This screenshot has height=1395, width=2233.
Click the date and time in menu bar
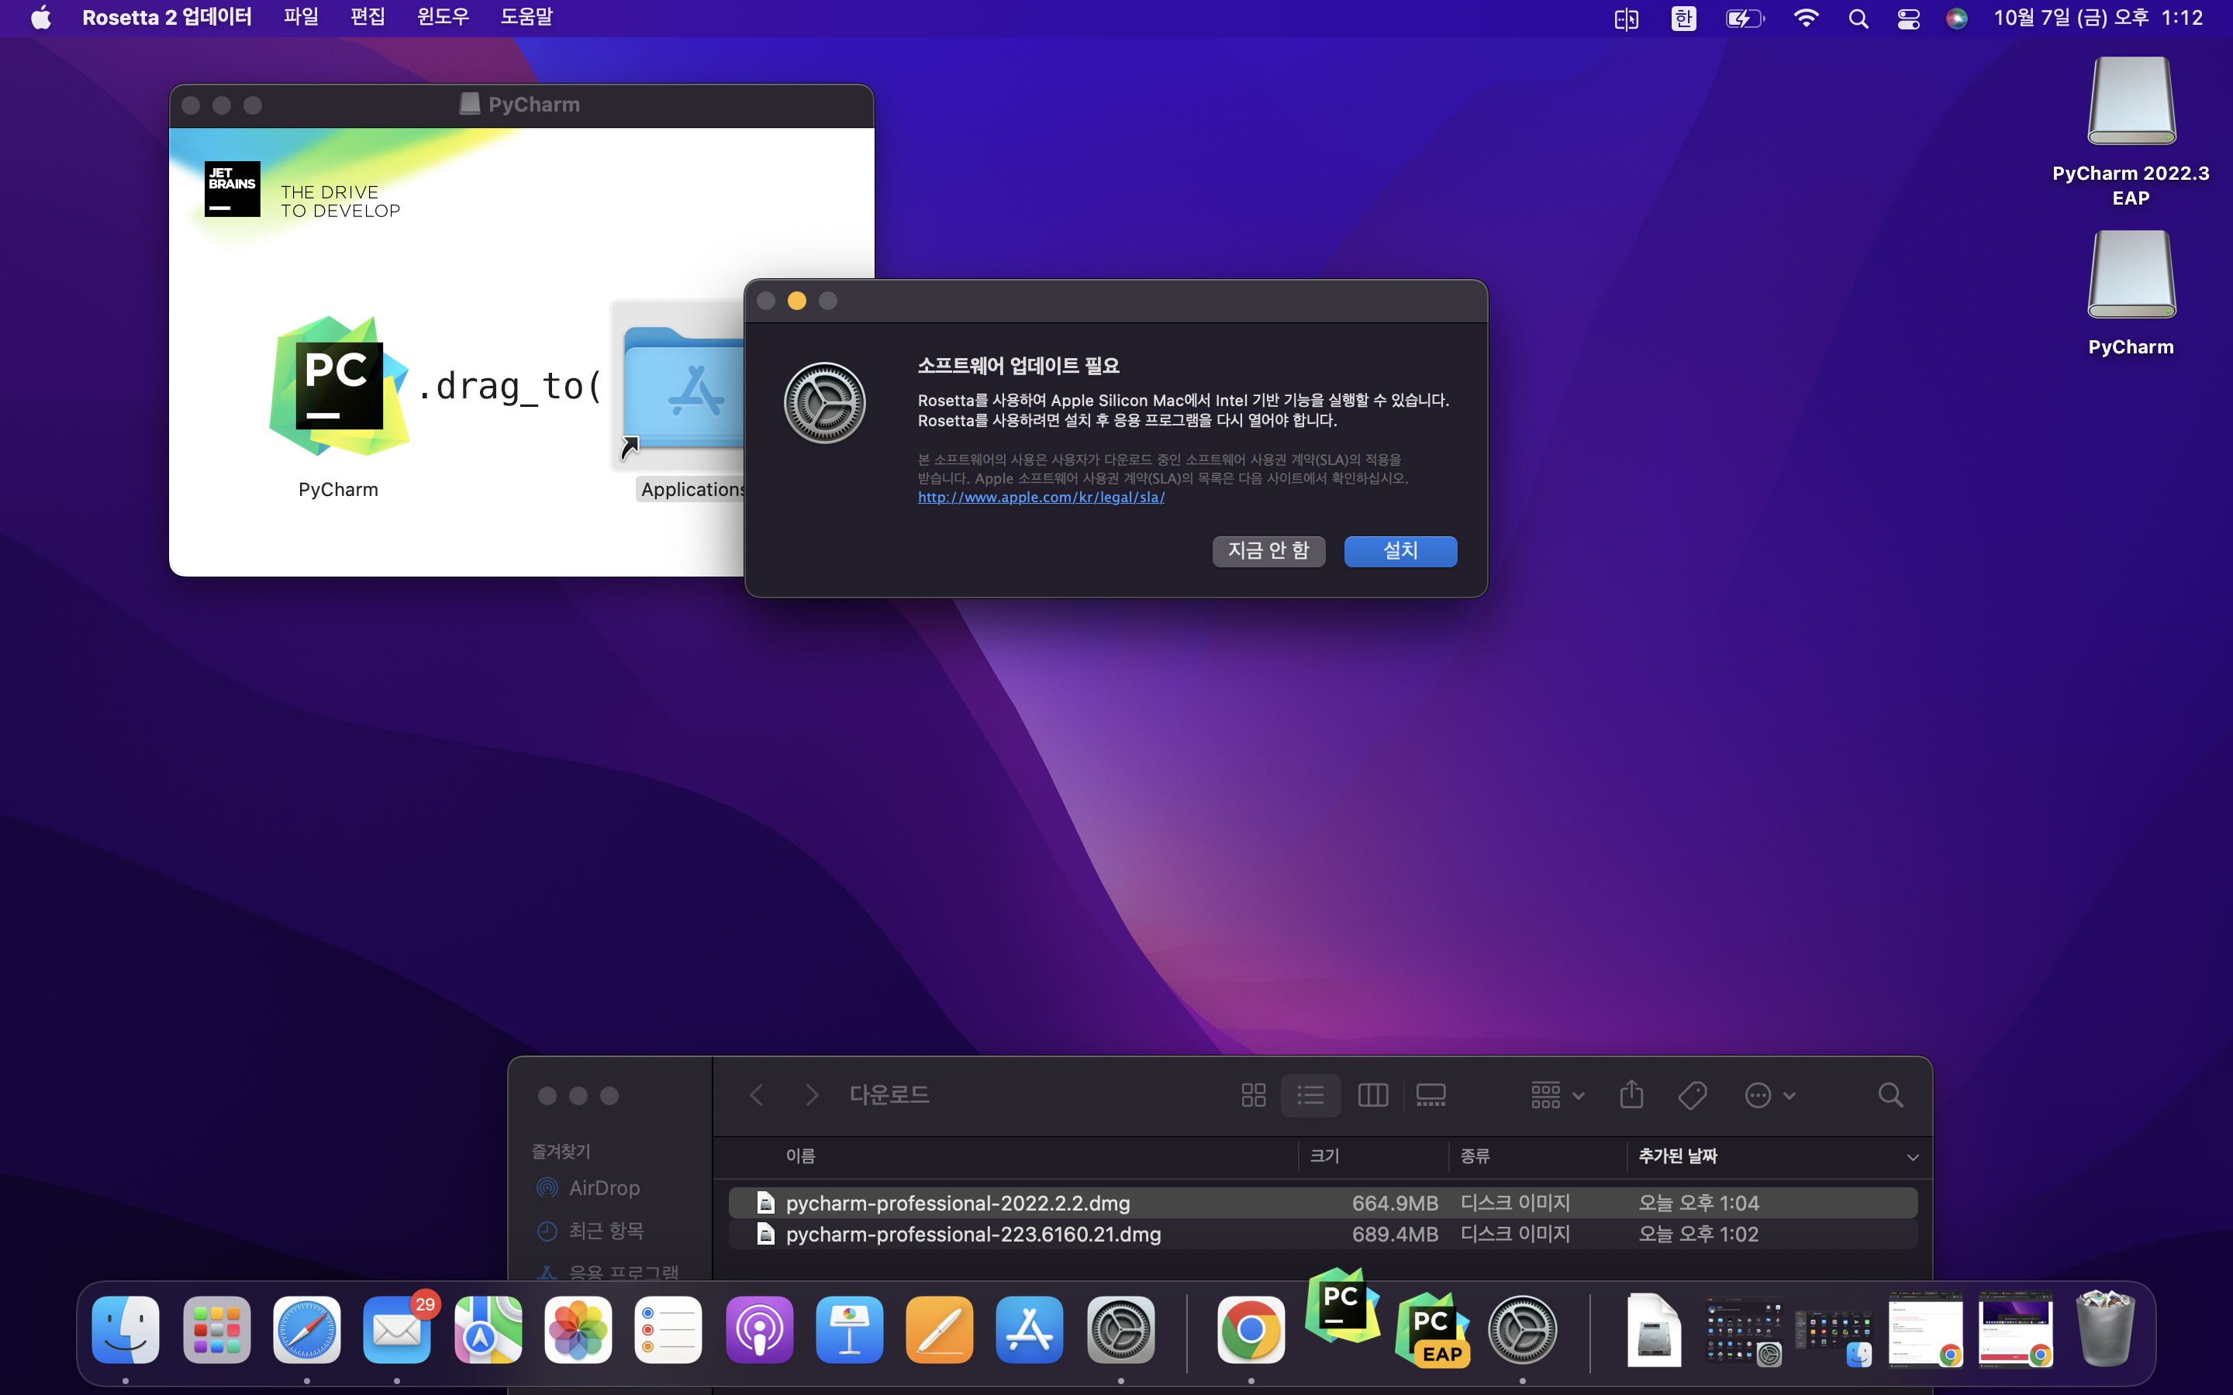2098,18
